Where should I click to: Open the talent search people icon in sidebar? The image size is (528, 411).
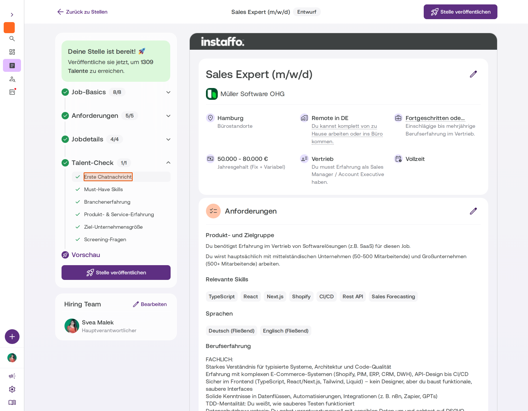point(12,79)
